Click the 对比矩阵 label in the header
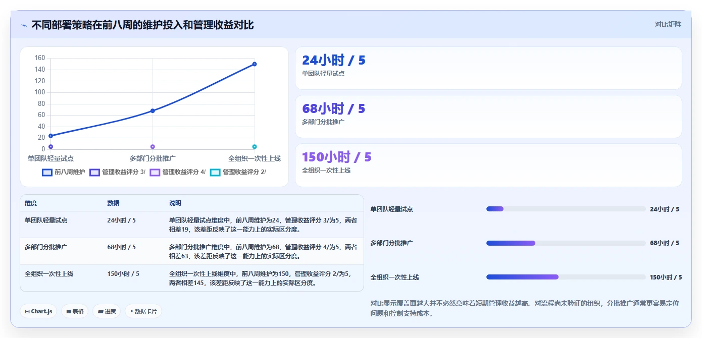The image size is (702, 338). [x=668, y=24]
